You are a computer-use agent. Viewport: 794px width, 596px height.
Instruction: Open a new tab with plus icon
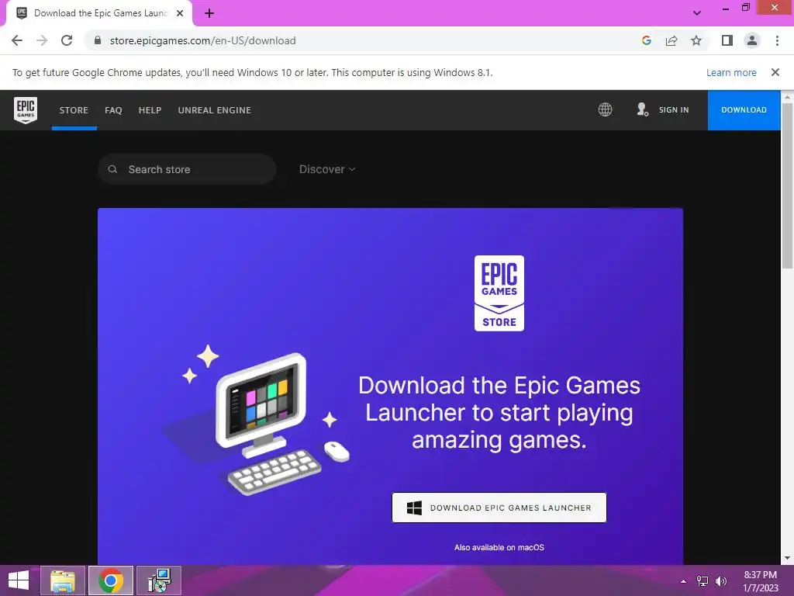click(209, 13)
